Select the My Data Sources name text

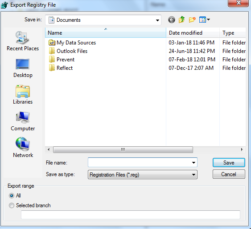coord(76,43)
